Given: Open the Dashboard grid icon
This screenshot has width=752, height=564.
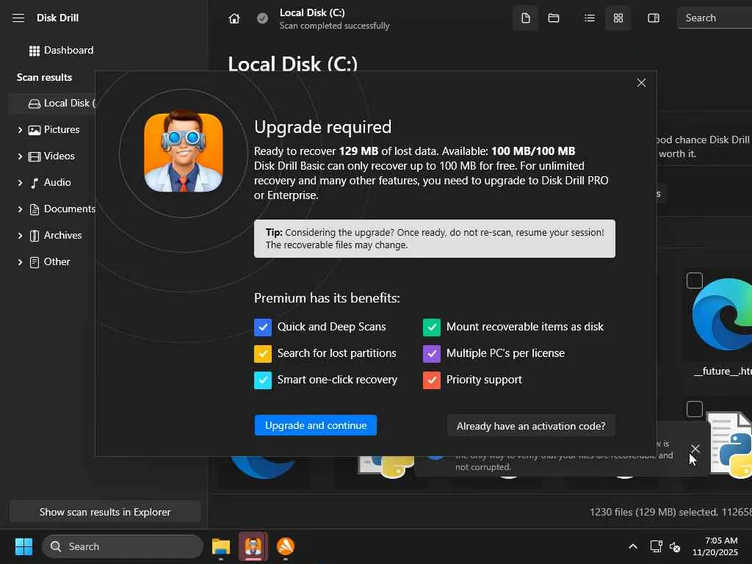Looking at the screenshot, I should click(x=34, y=51).
